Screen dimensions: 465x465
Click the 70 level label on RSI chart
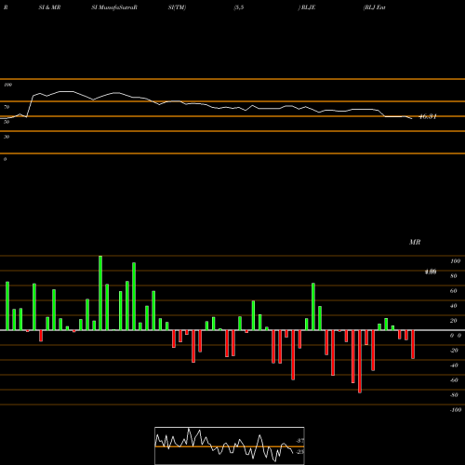[7, 107]
